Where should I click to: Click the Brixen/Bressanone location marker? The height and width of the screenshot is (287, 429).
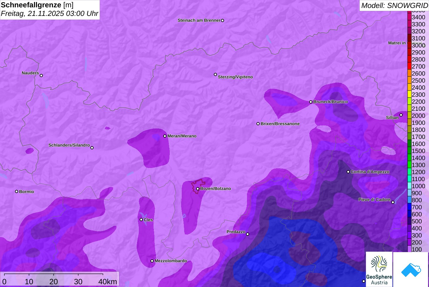tap(258, 124)
